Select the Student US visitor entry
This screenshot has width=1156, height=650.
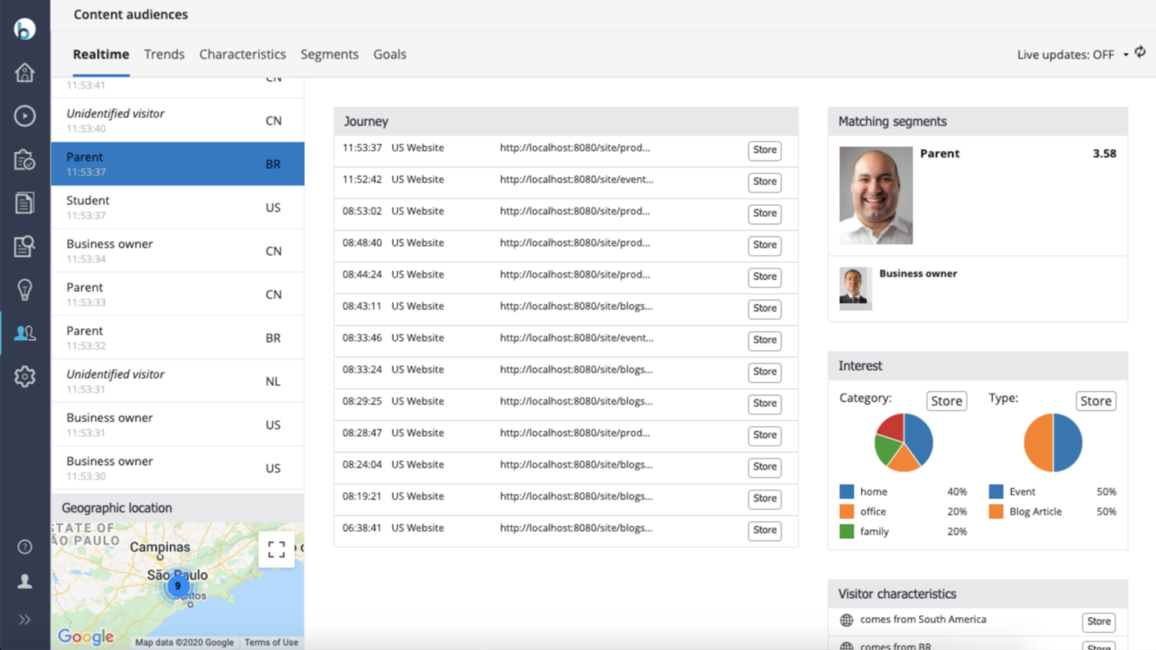178,207
